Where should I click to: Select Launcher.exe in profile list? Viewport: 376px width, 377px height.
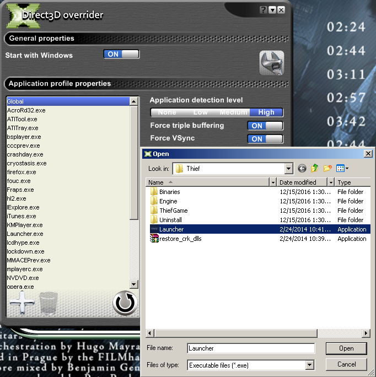tap(68, 234)
